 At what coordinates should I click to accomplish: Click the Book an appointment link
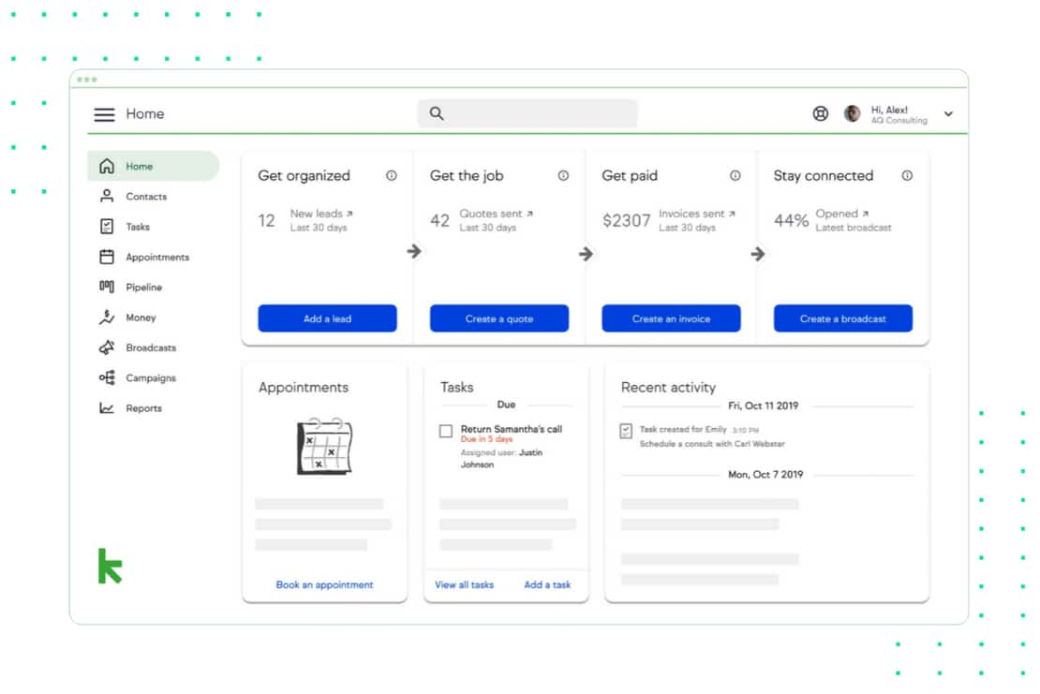pyautogui.click(x=324, y=584)
